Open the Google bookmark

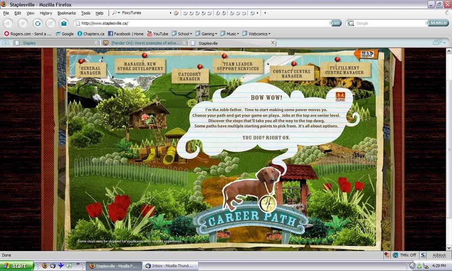click(x=65, y=34)
